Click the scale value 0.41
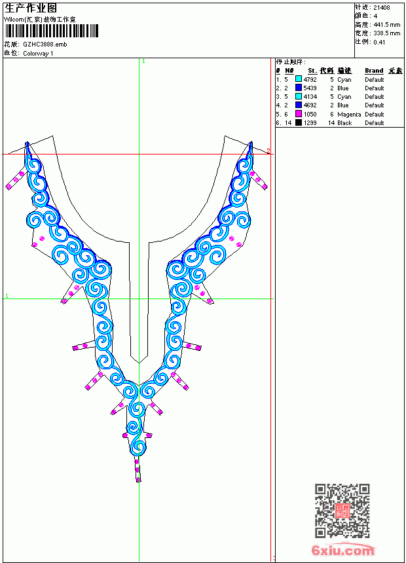Viewport: 406px width, 563px height. pyautogui.click(x=379, y=43)
